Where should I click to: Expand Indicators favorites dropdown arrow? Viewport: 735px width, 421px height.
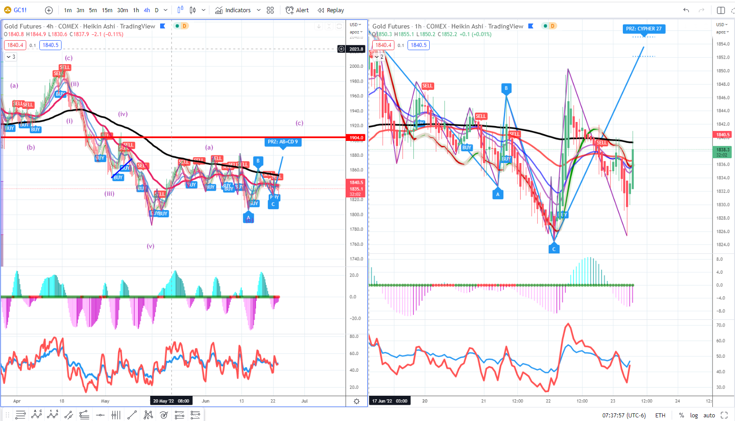(259, 10)
